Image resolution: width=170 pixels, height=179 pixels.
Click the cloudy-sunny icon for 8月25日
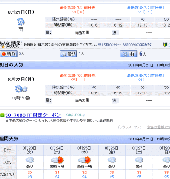[x=84, y=160]
